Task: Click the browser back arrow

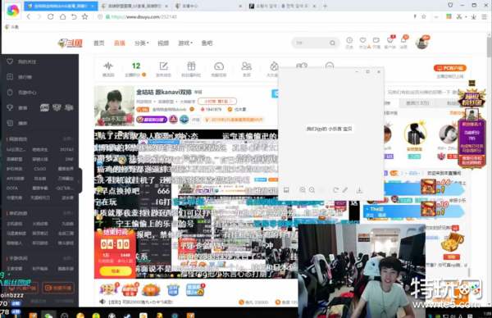Action: (x=29, y=16)
